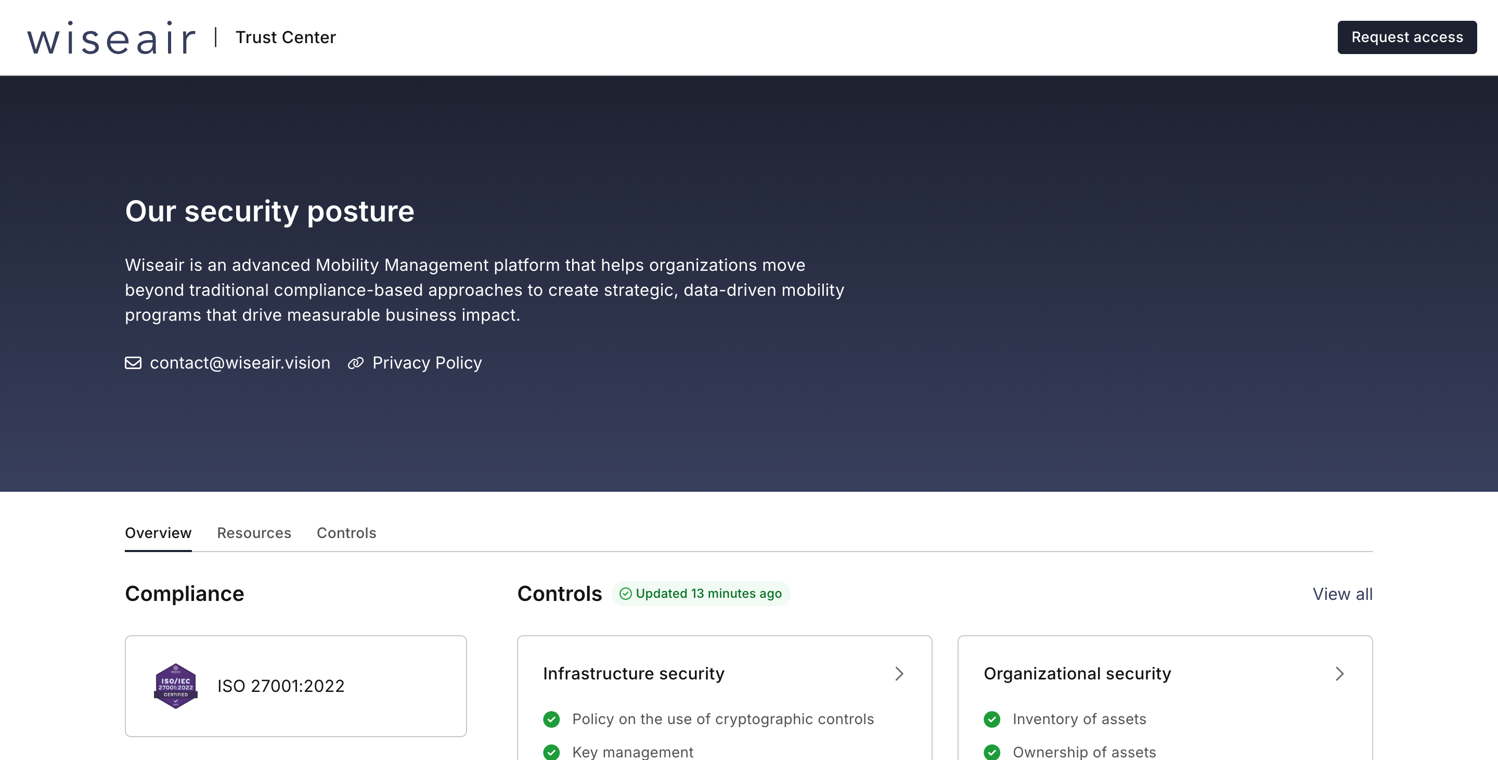Click the green check beside Inventory of assets

click(x=992, y=719)
